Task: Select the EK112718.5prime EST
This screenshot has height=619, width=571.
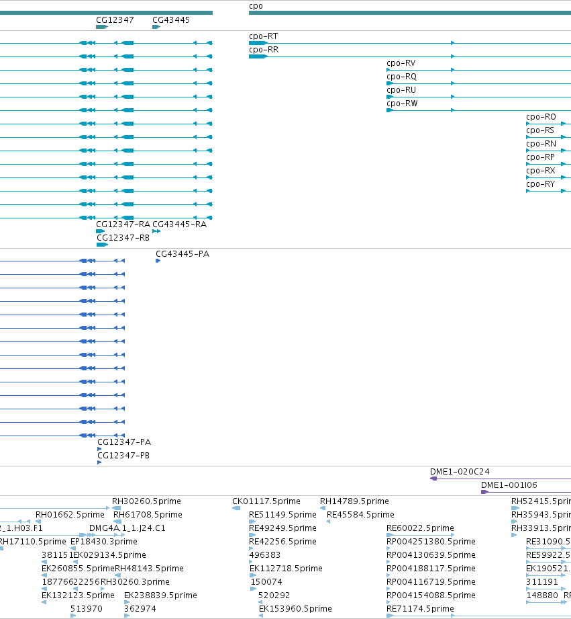Action: click(286, 569)
